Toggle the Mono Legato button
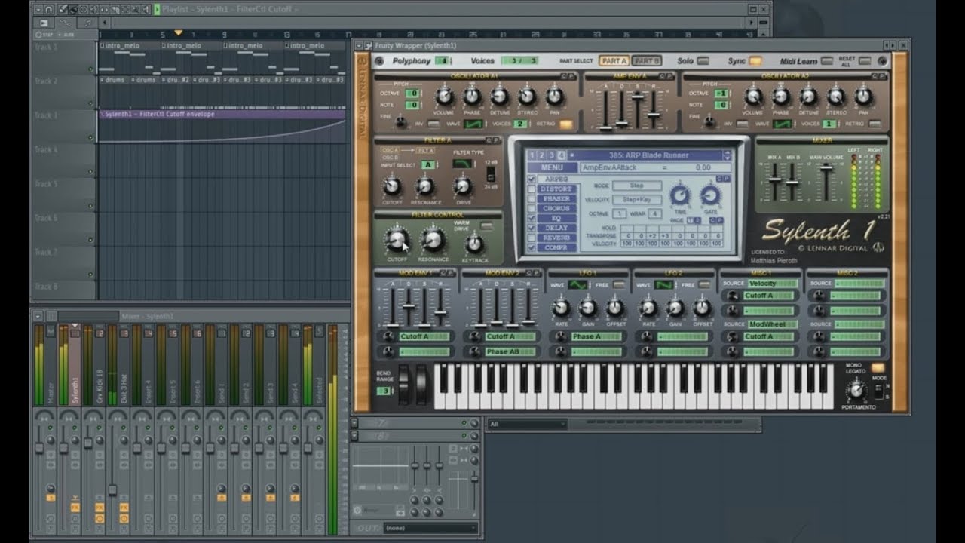 (878, 367)
